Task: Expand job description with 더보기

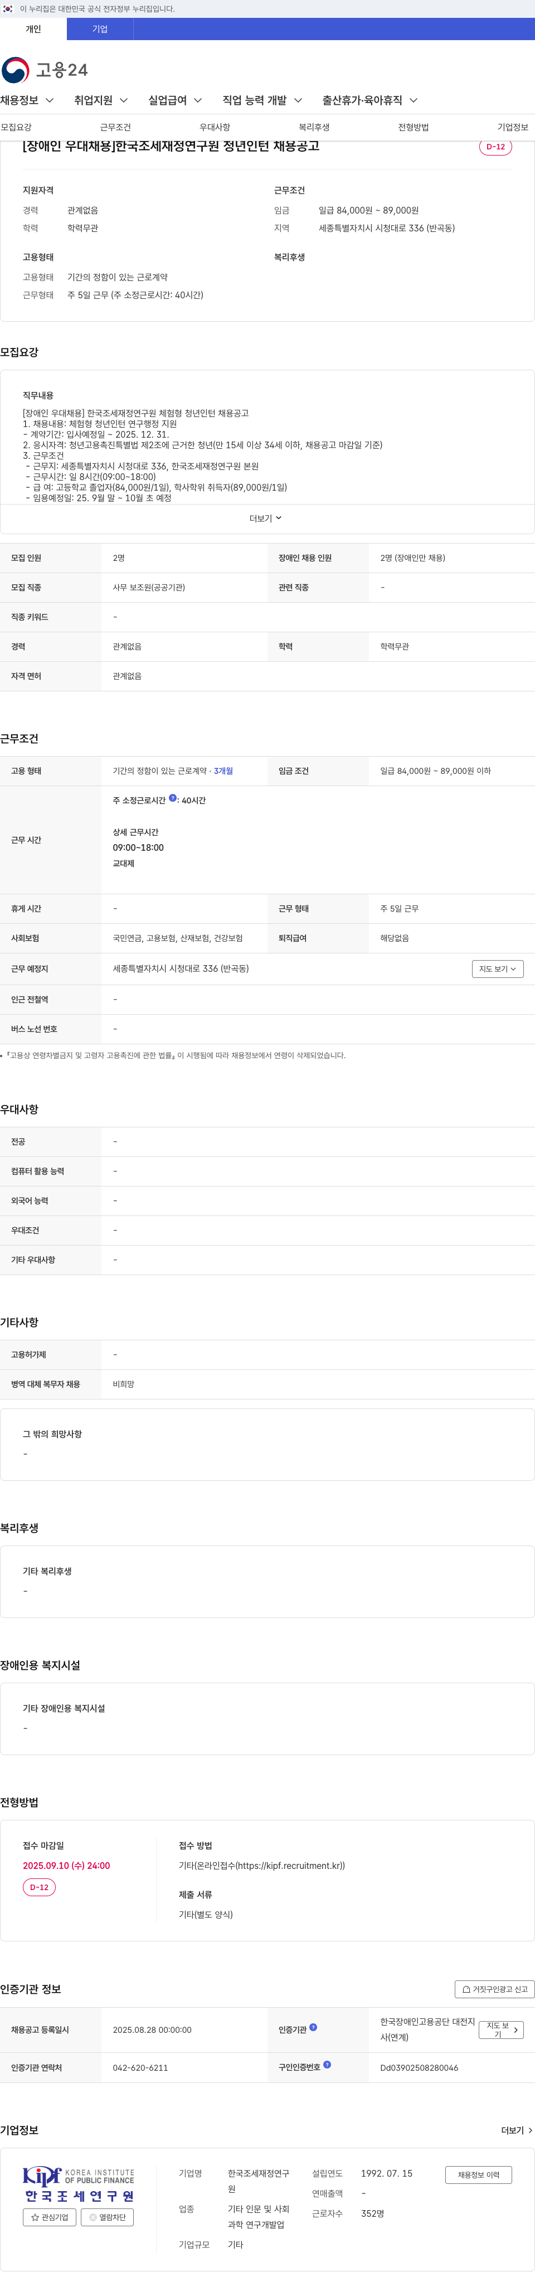Action: click(266, 519)
